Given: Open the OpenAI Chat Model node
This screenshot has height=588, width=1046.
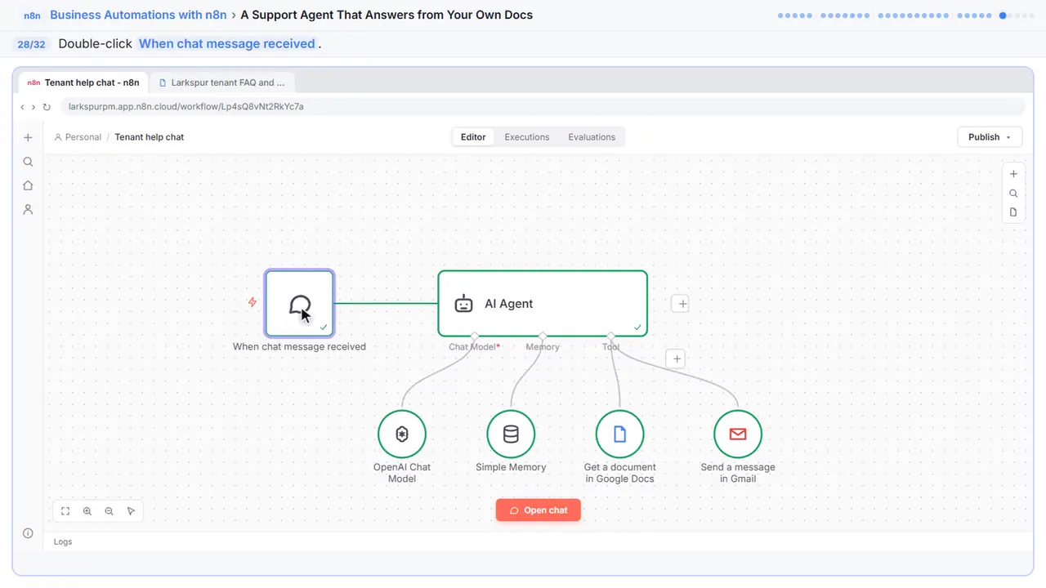Looking at the screenshot, I should coord(402,434).
